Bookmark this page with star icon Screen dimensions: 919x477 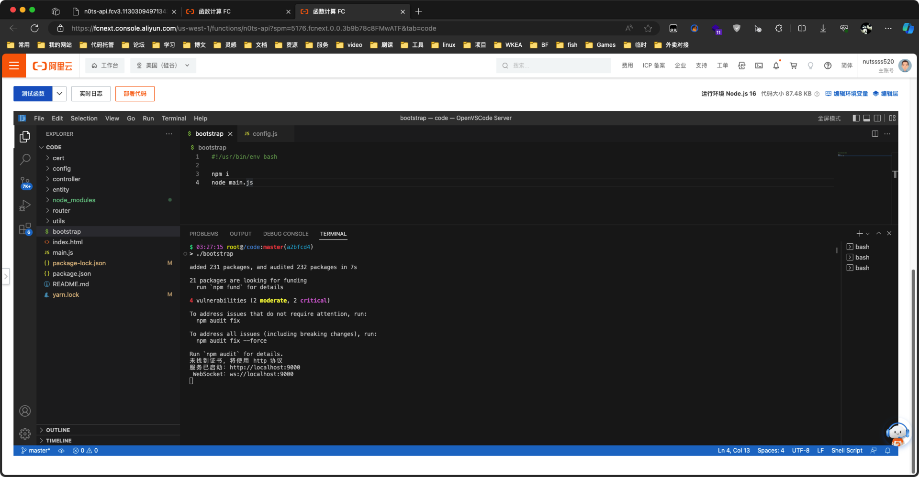point(648,28)
